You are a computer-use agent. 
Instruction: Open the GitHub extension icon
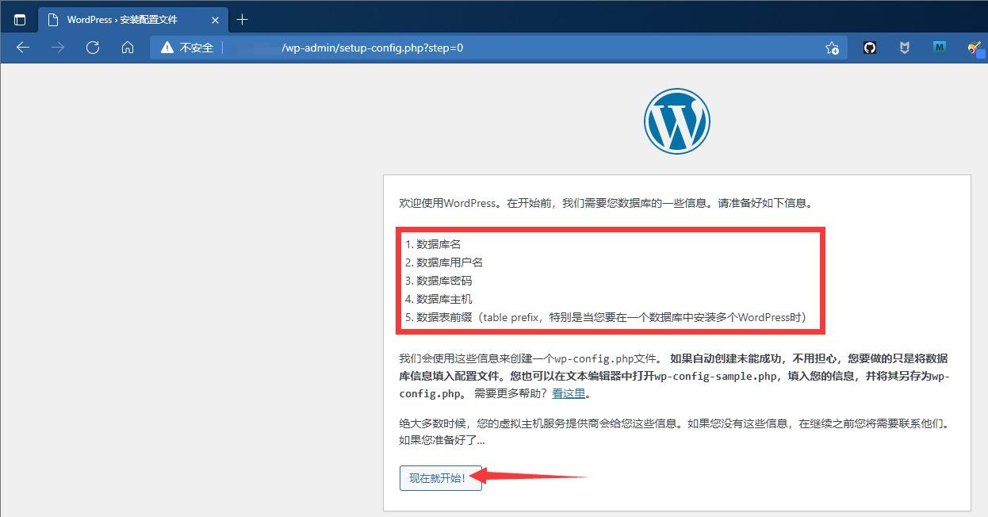pyautogui.click(x=870, y=48)
